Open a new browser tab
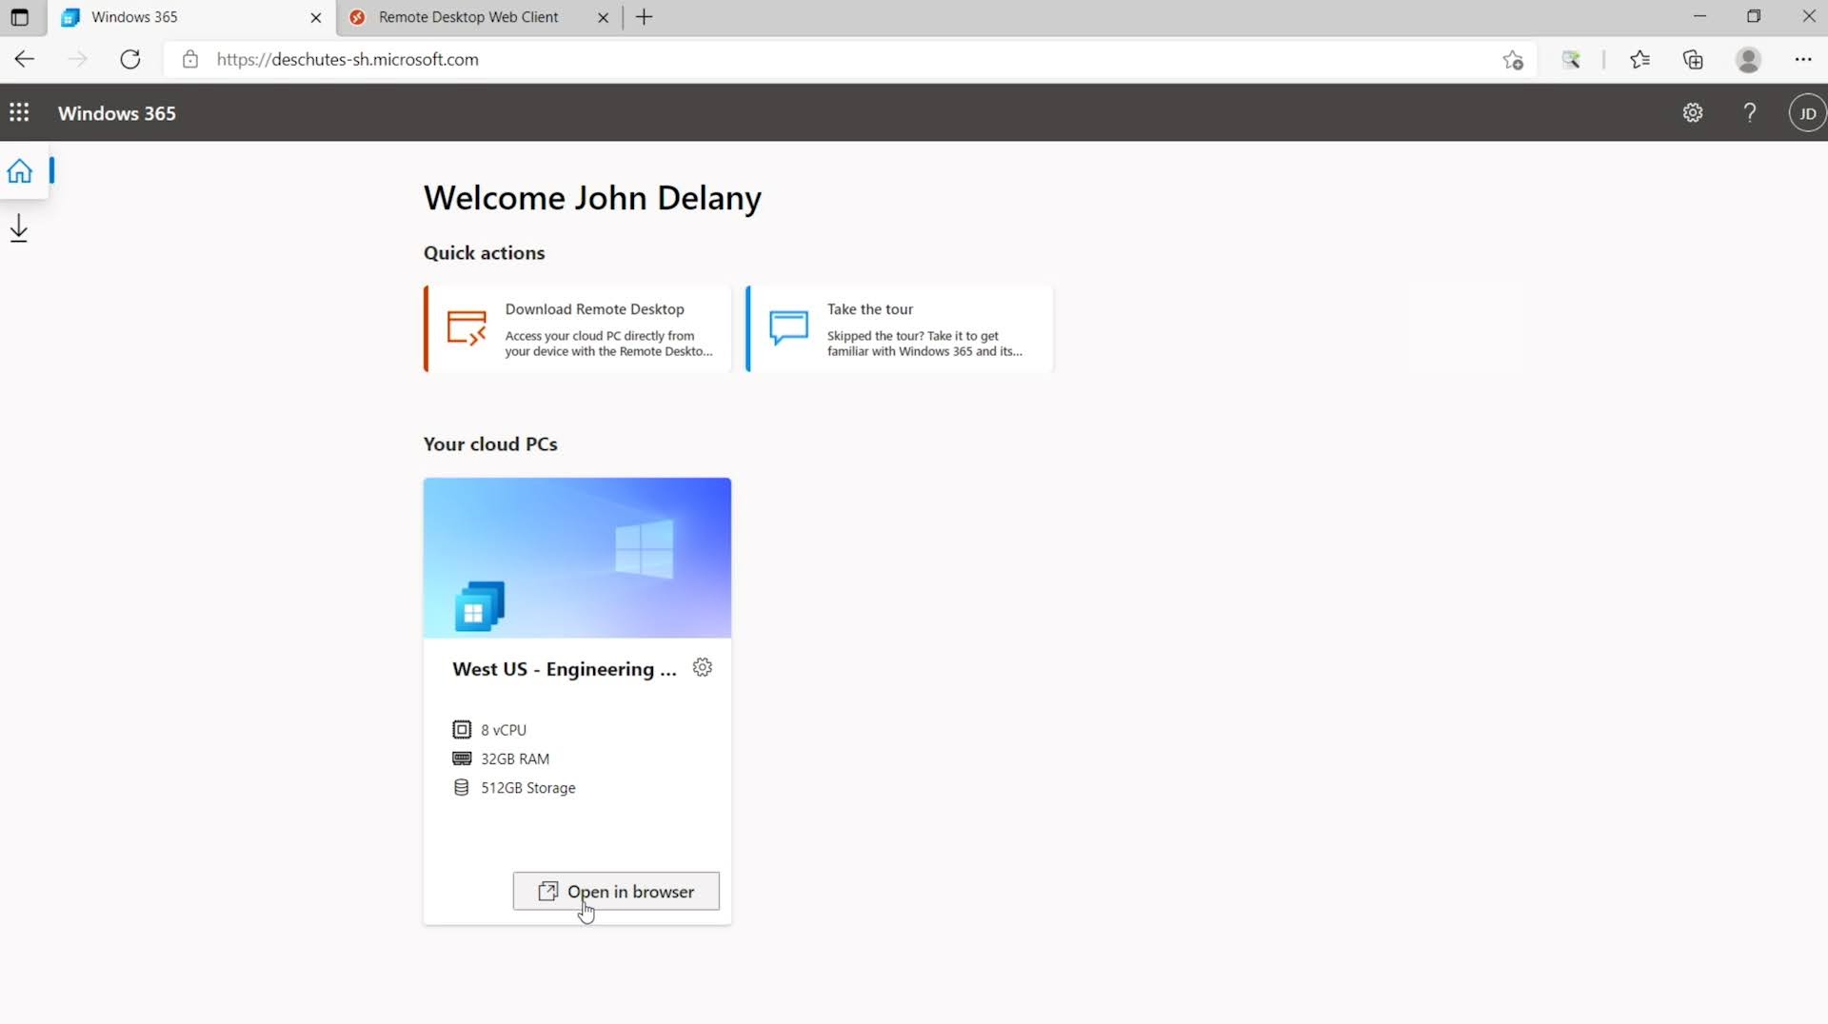This screenshot has height=1024, width=1828. [x=645, y=17]
